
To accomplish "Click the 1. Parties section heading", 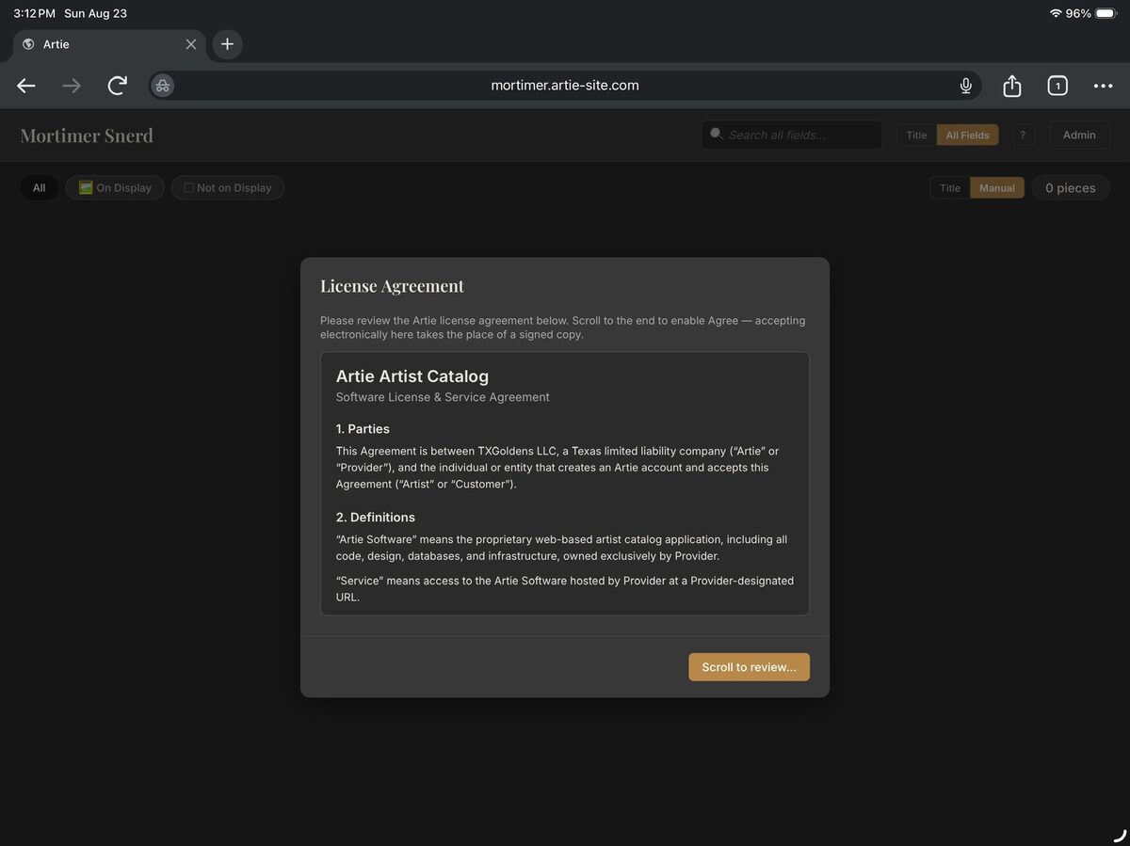I will tap(363, 429).
